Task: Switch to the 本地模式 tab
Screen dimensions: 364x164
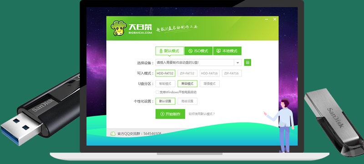Action: pyautogui.click(x=227, y=51)
